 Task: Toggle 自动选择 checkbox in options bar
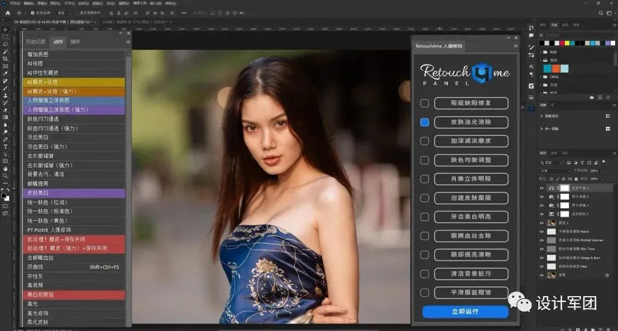click(32, 13)
